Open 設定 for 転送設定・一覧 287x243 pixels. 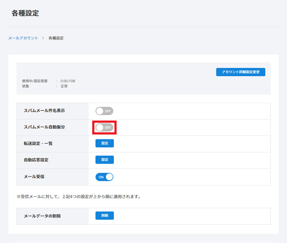coord(105,143)
